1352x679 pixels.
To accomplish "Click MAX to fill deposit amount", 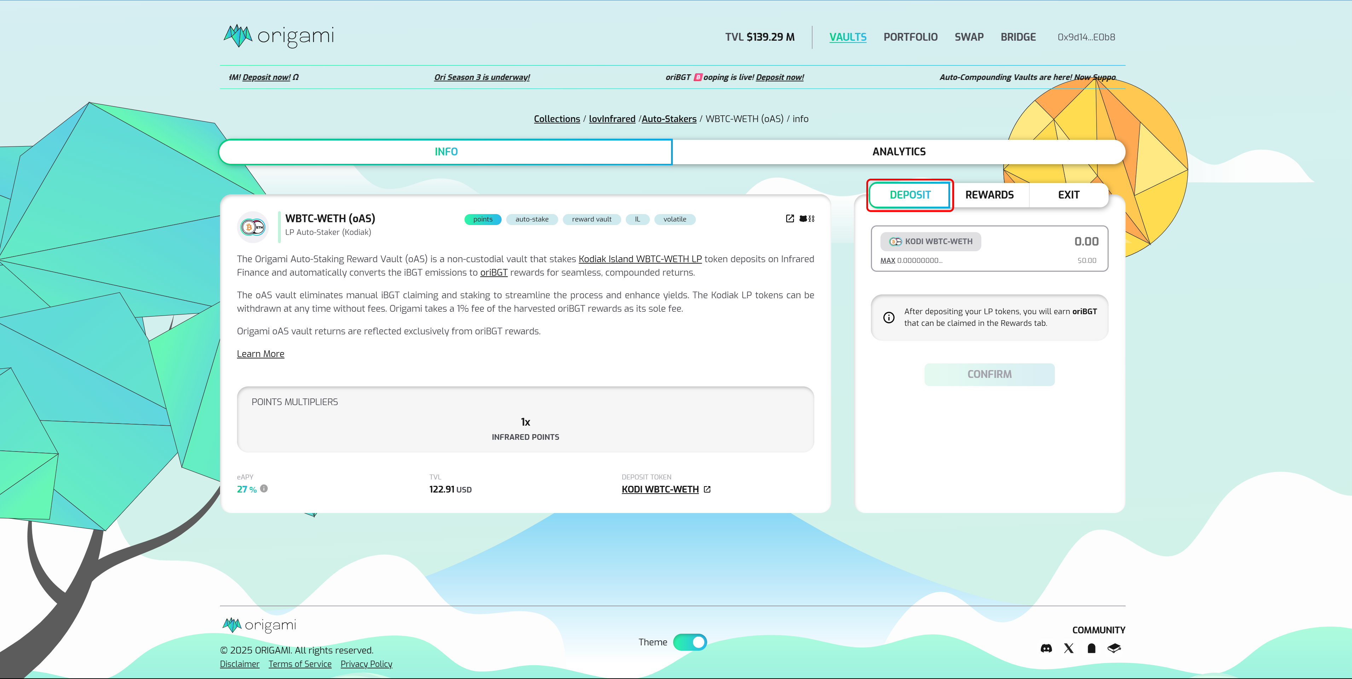I will [x=888, y=260].
